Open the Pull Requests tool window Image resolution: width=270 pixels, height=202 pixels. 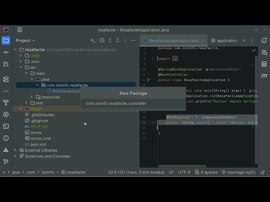click(6, 64)
